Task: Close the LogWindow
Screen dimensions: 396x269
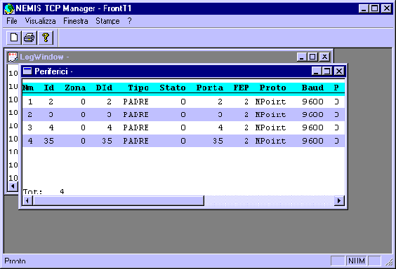Action: click(x=325, y=57)
